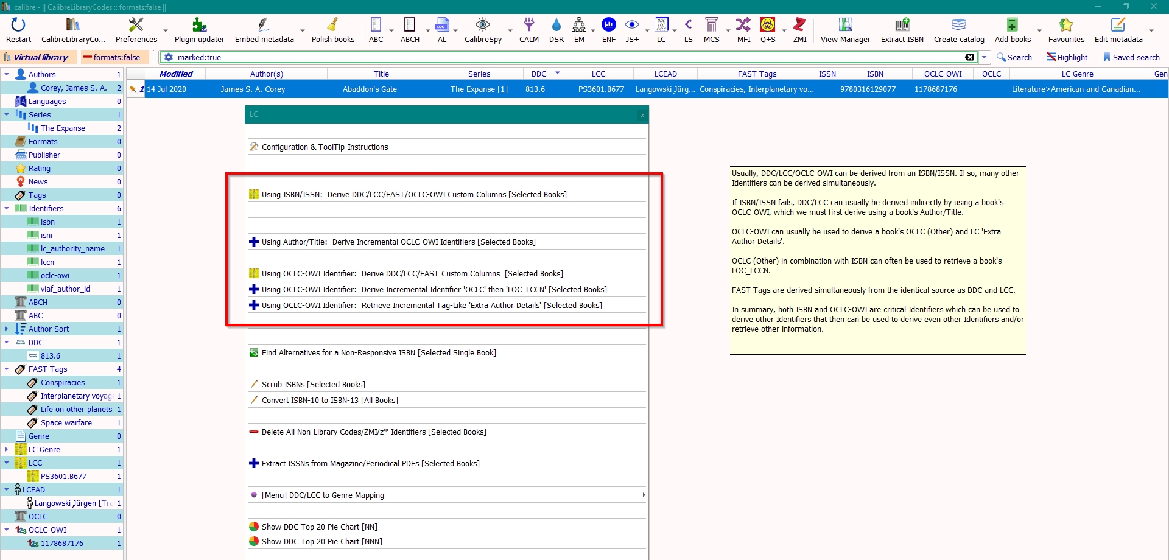The height and width of the screenshot is (560, 1169).
Task: Open the View Manager
Action: click(x=846, y=25)
